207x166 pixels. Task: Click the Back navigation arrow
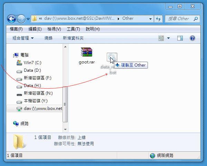11,19
